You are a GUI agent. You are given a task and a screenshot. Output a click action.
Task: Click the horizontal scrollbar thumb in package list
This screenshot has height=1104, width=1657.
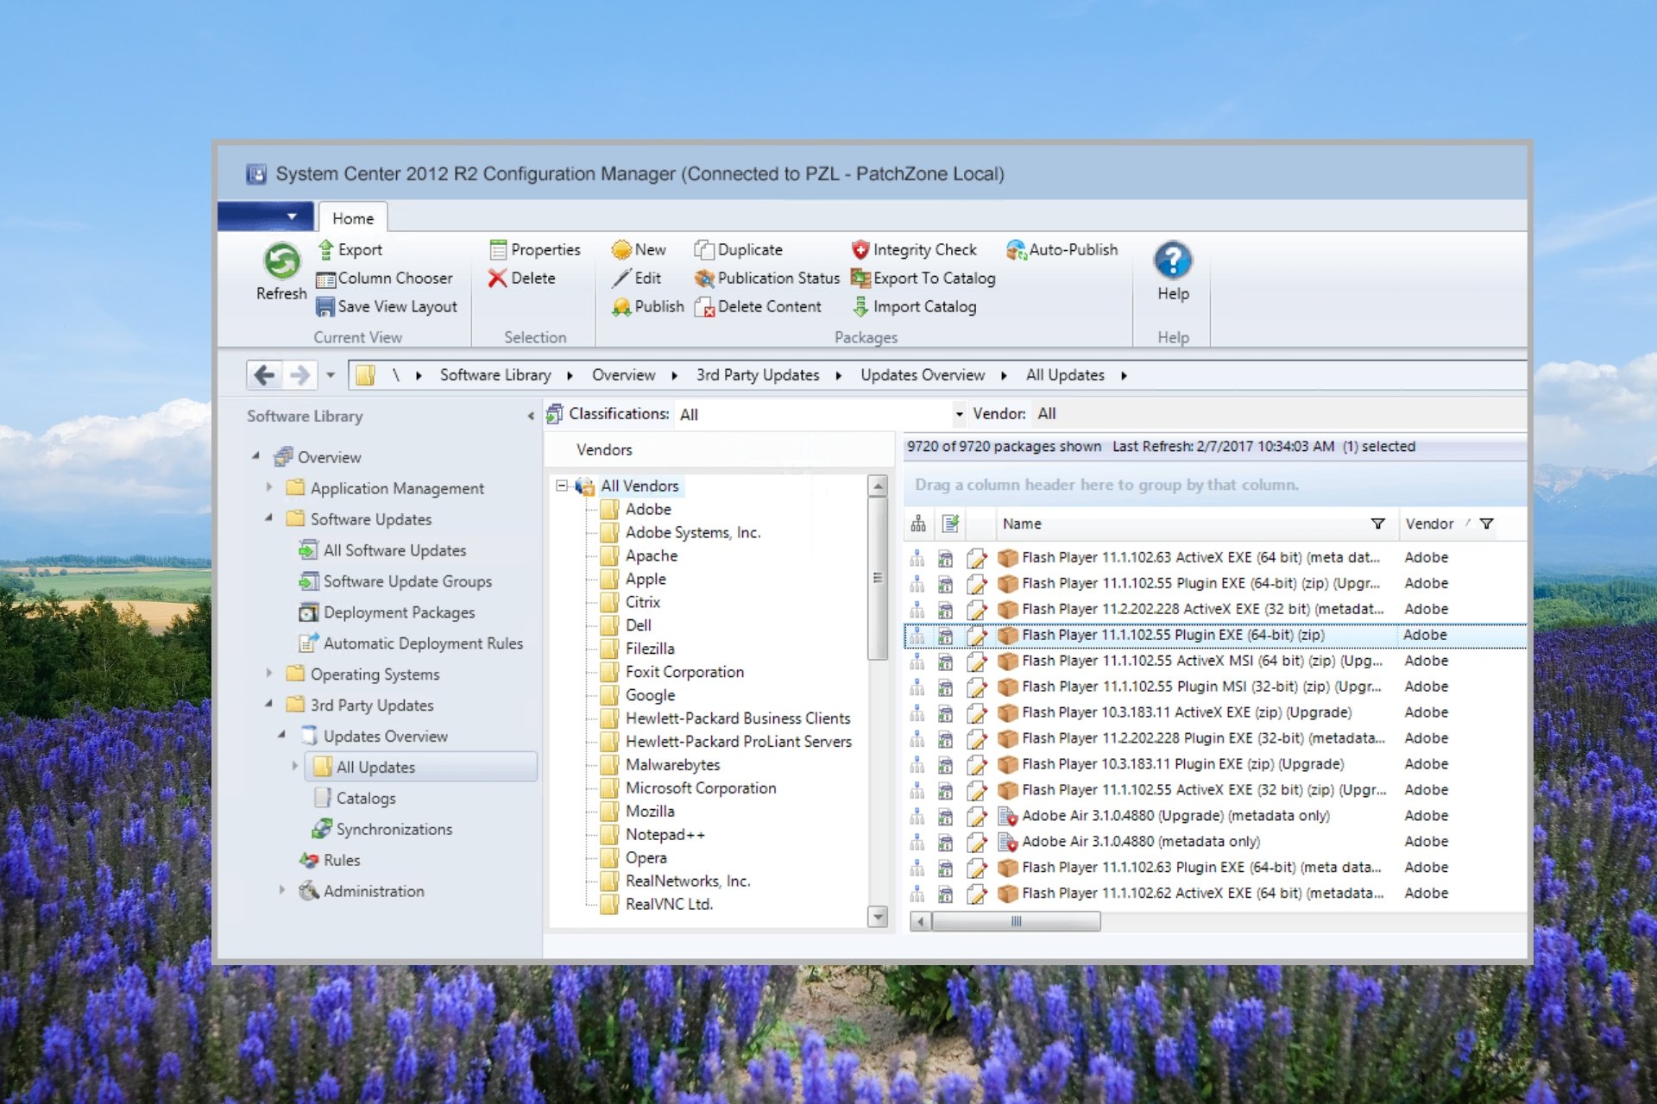1016,921
